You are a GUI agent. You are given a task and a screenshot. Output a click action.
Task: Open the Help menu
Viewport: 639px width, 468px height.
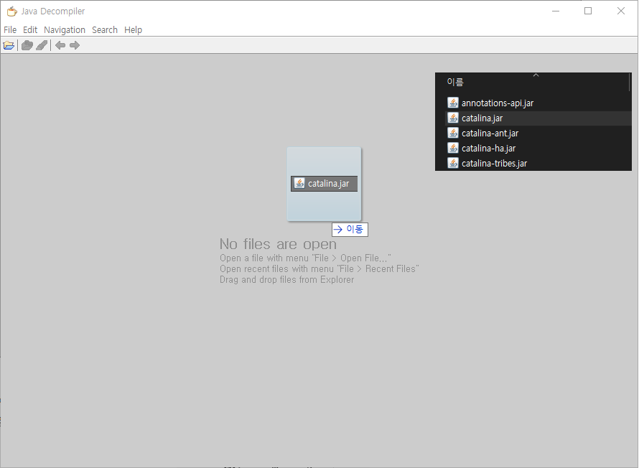[x=133, y=29]
